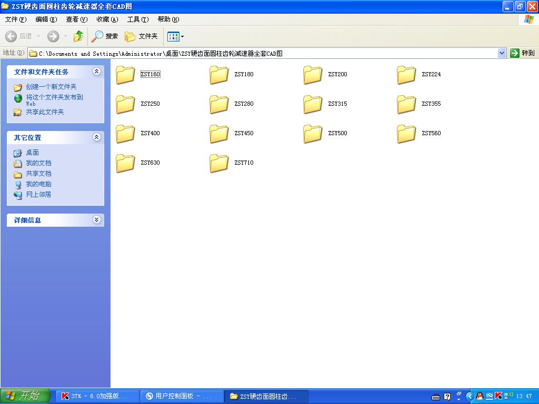Select the ZSY560 folder icon
The image size is (539, 404).
pos(406,134)
